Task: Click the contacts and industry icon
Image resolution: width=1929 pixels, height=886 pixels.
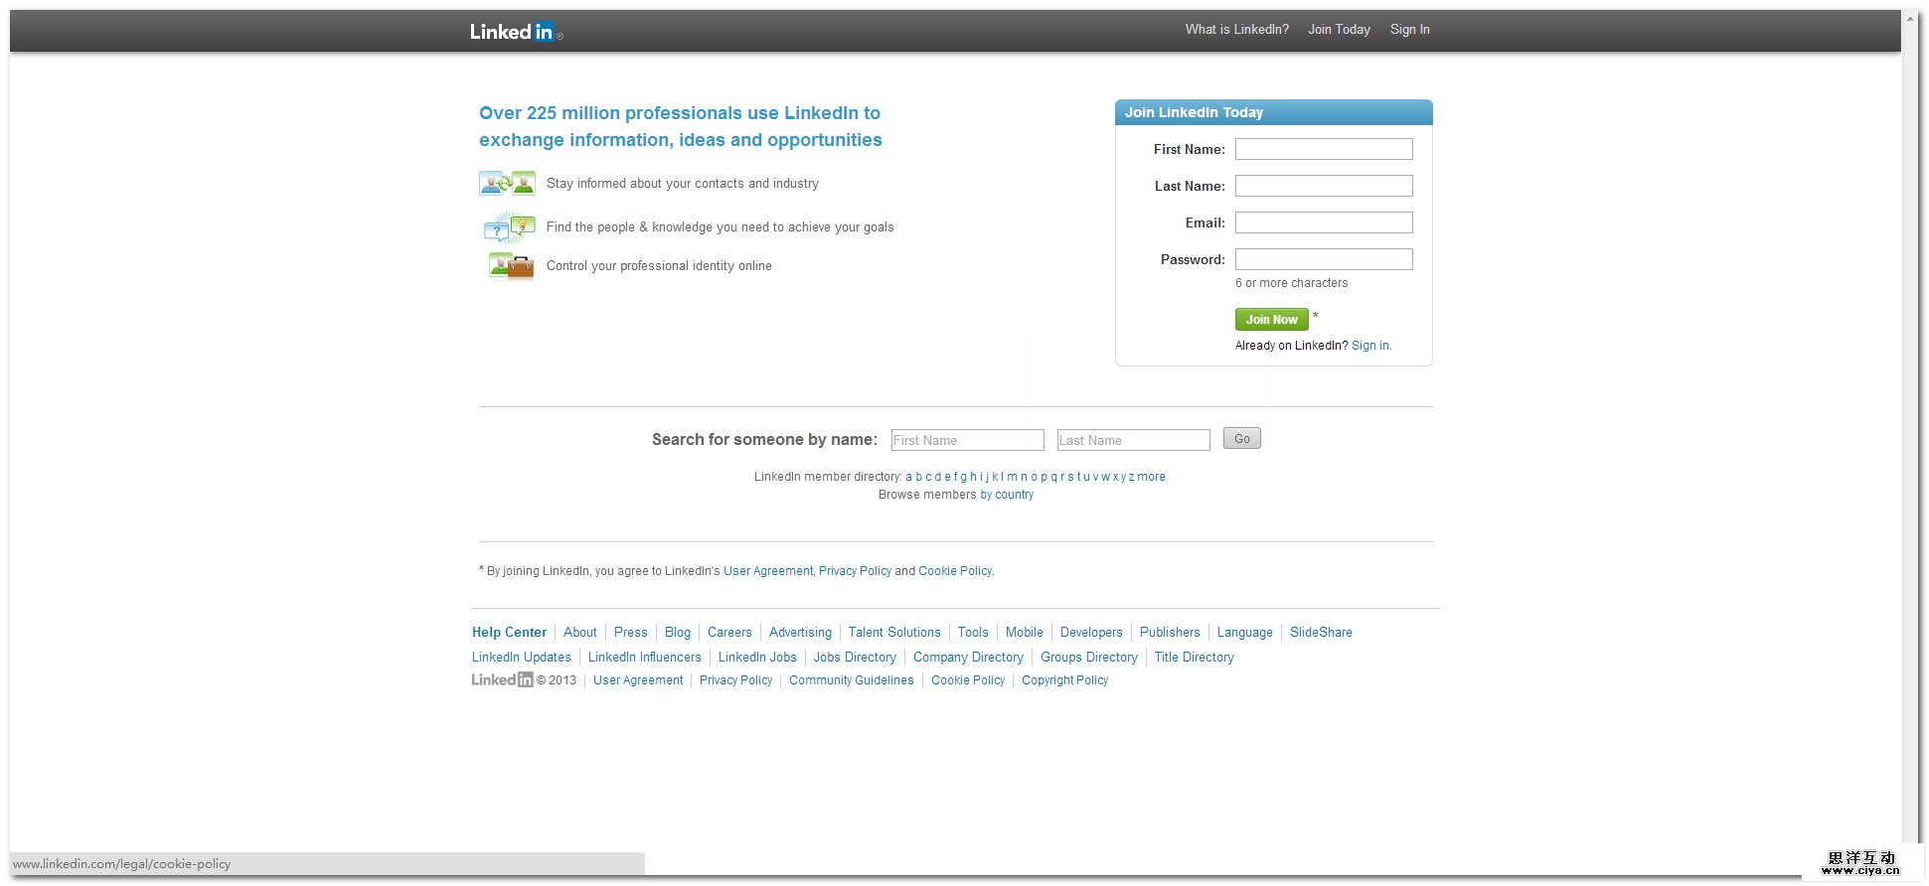Action: [507, 184]
